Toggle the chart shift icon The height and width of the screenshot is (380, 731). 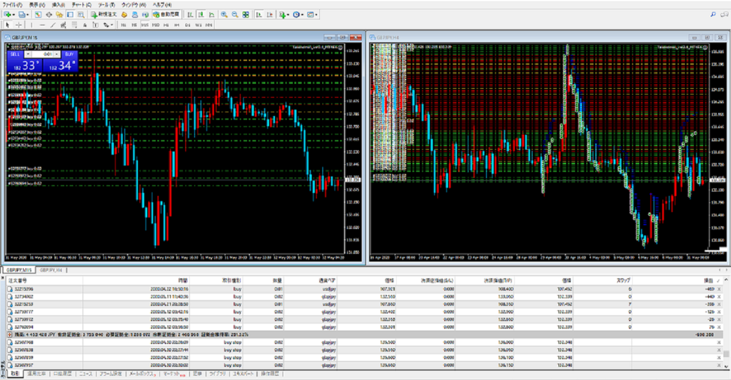click(x=269, y=13)
